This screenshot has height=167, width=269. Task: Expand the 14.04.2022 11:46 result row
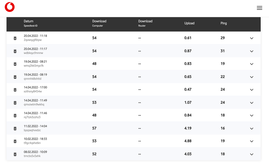tap(251, 116)
